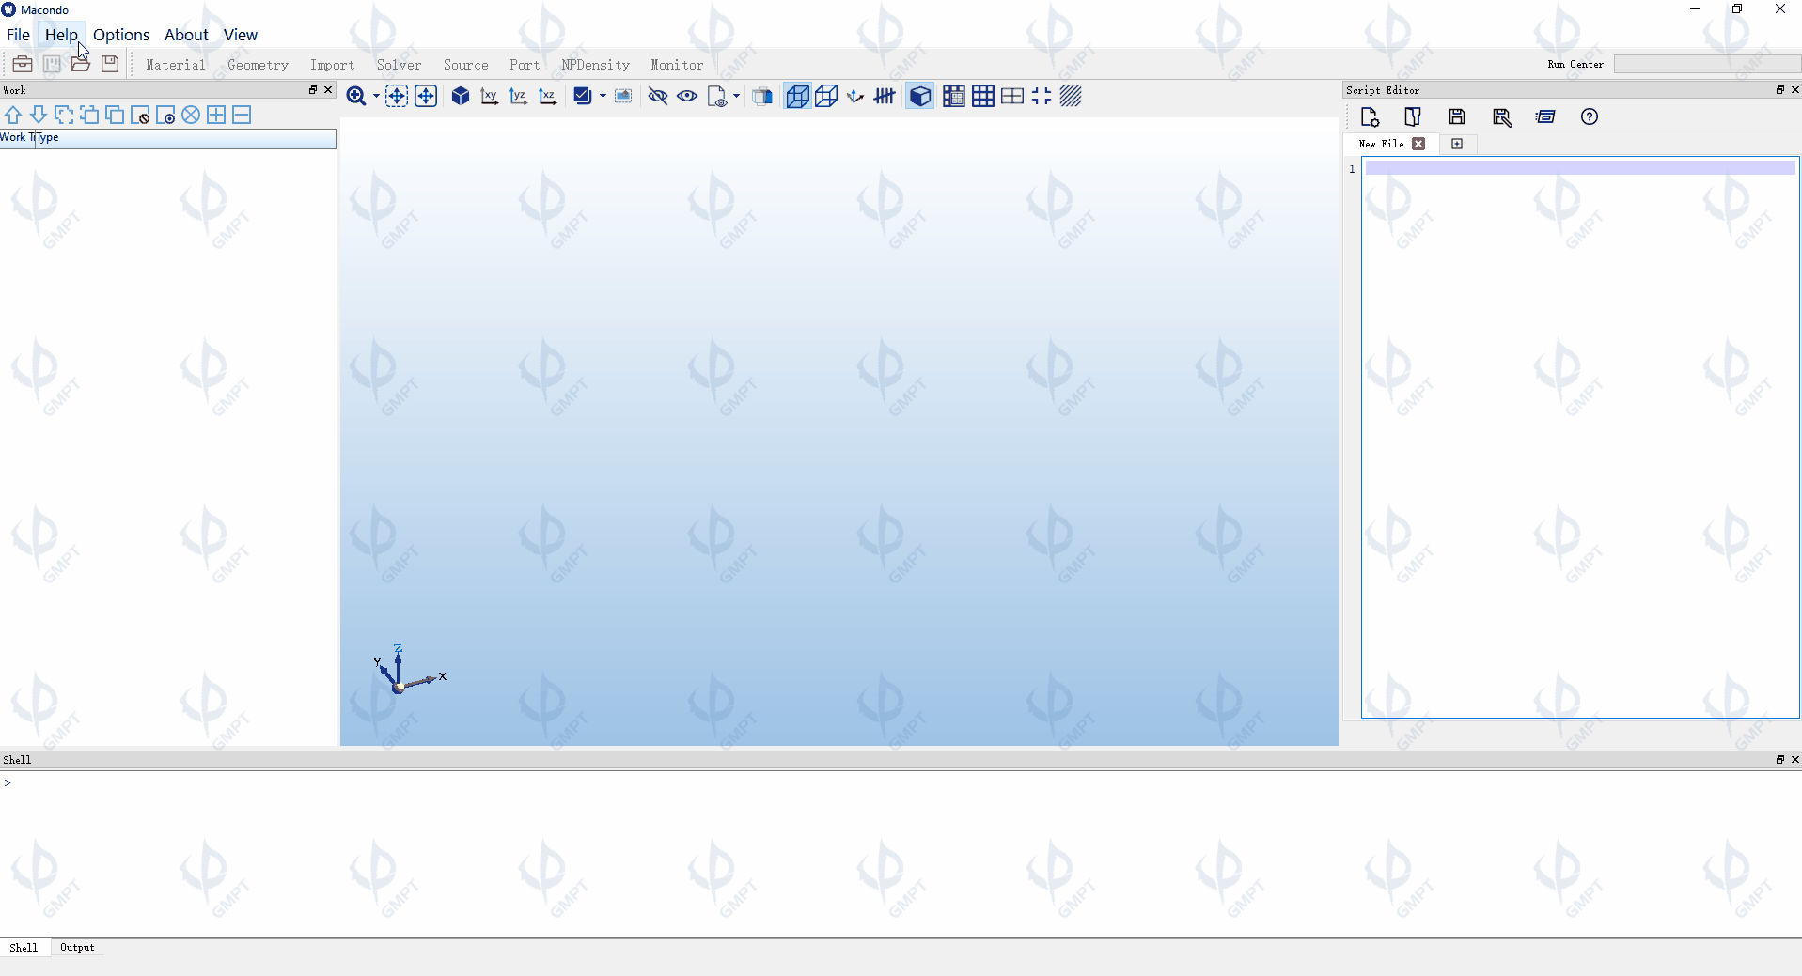Click the overlapping transparent boxes icon
Screen dimensions: 1802x976
tap(762, 96)
